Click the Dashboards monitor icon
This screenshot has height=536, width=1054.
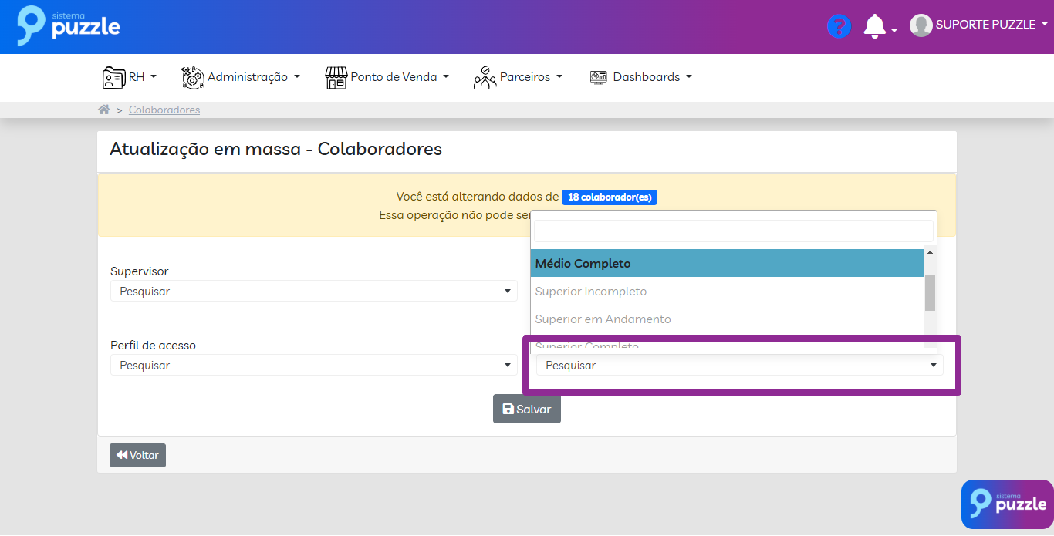tap(598, 77)
